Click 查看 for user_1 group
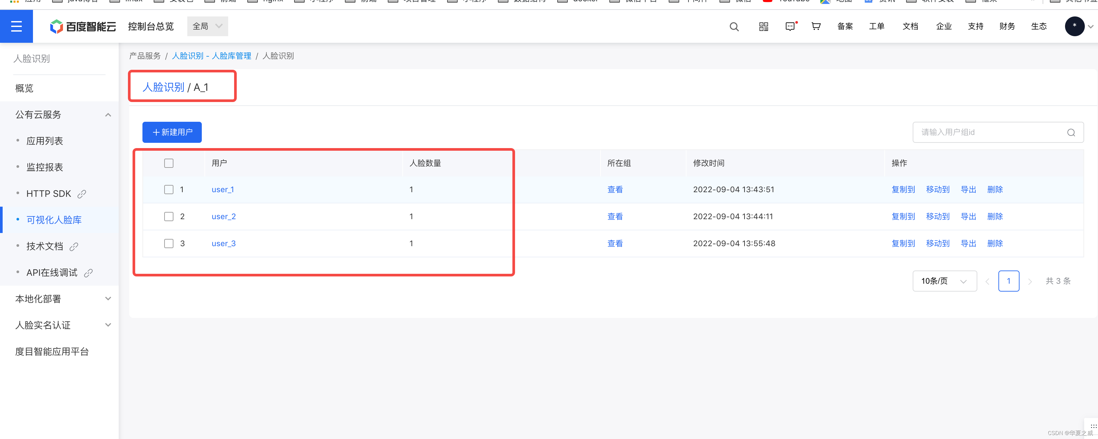Screen dimensions: 1098x439 click(615, 190)
